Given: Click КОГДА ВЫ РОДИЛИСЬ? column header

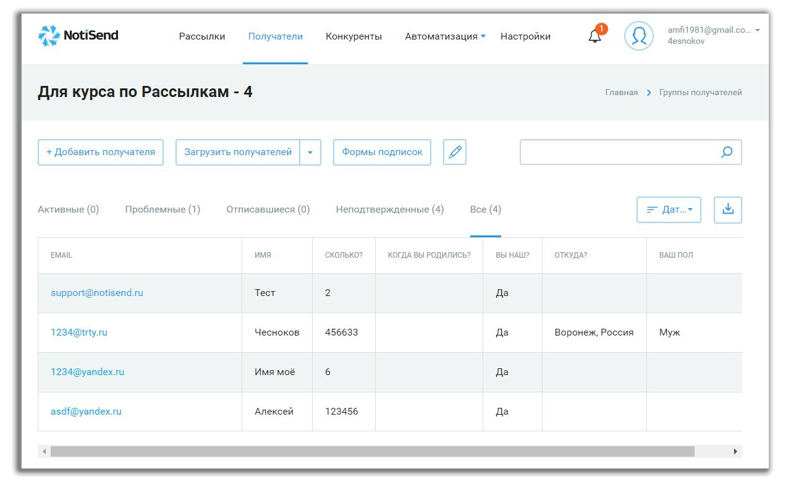Looking at the screenshot, I should click(429, 255).
